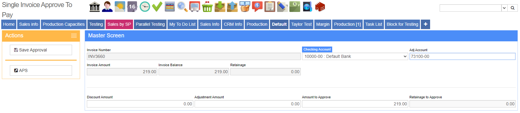Click the Invoice Number field

tap(194, 56)
